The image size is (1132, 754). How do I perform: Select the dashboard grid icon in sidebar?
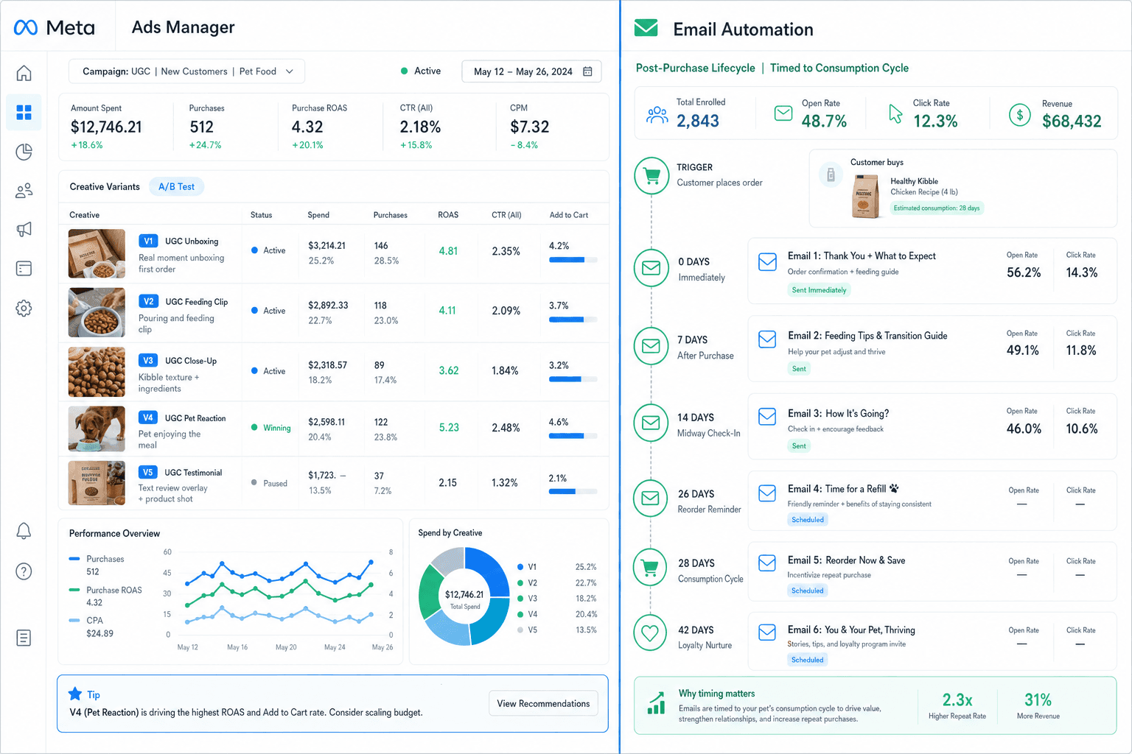tap(24, 112)
